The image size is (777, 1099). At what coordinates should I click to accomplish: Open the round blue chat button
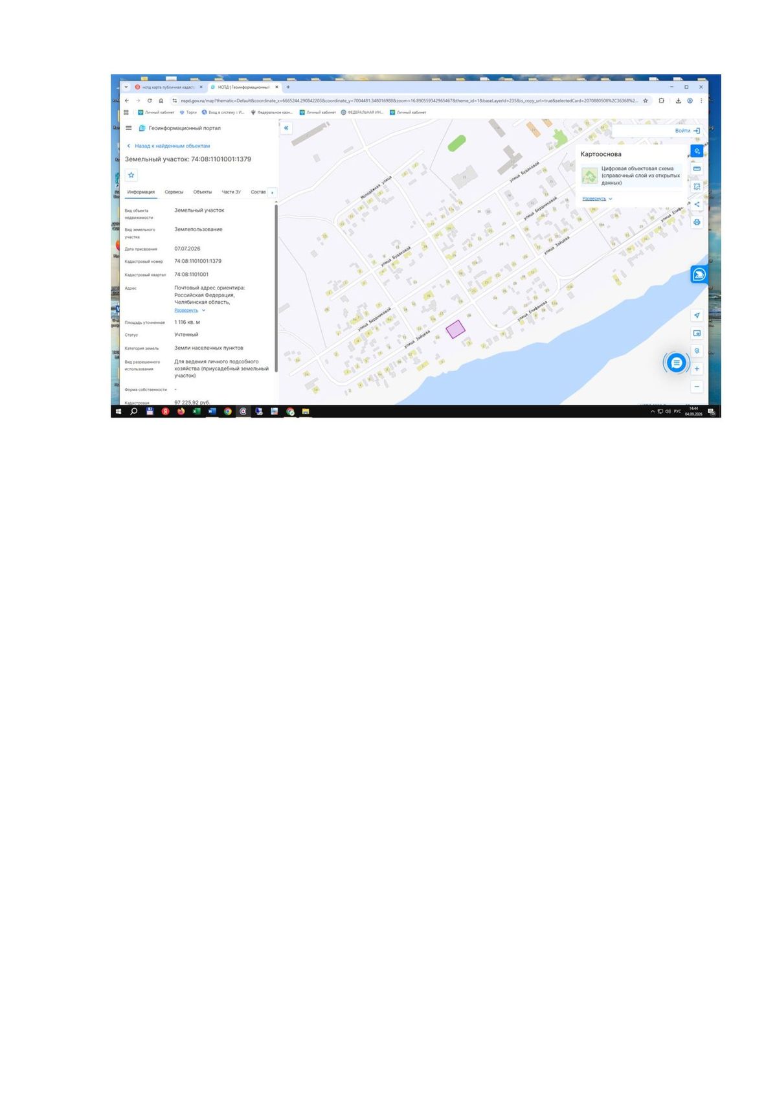point(676,363)
